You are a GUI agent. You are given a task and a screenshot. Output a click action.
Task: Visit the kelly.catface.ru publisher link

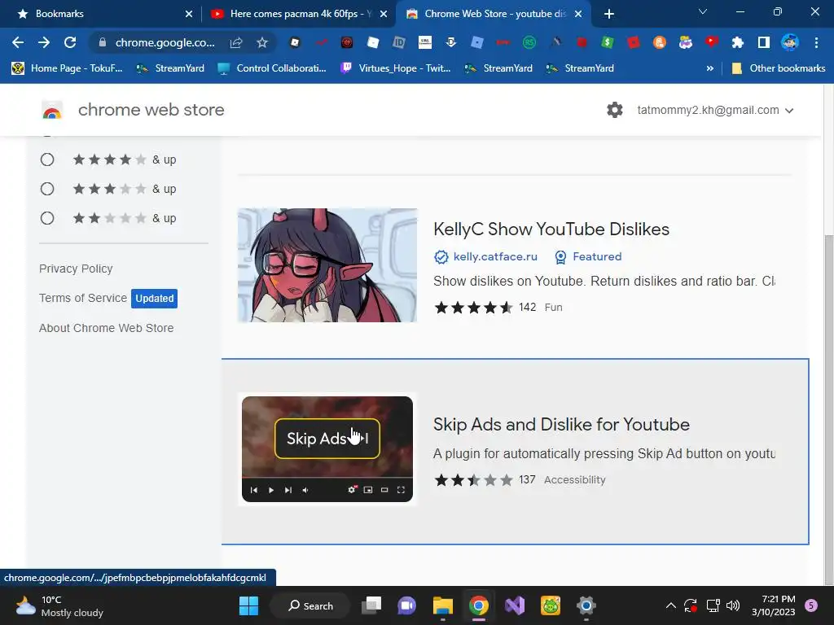coord(495,256)
